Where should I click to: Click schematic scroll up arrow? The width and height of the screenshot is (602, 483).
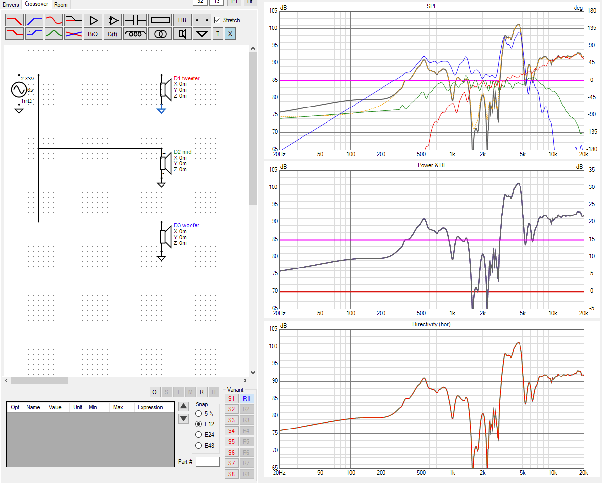(253, 48)
